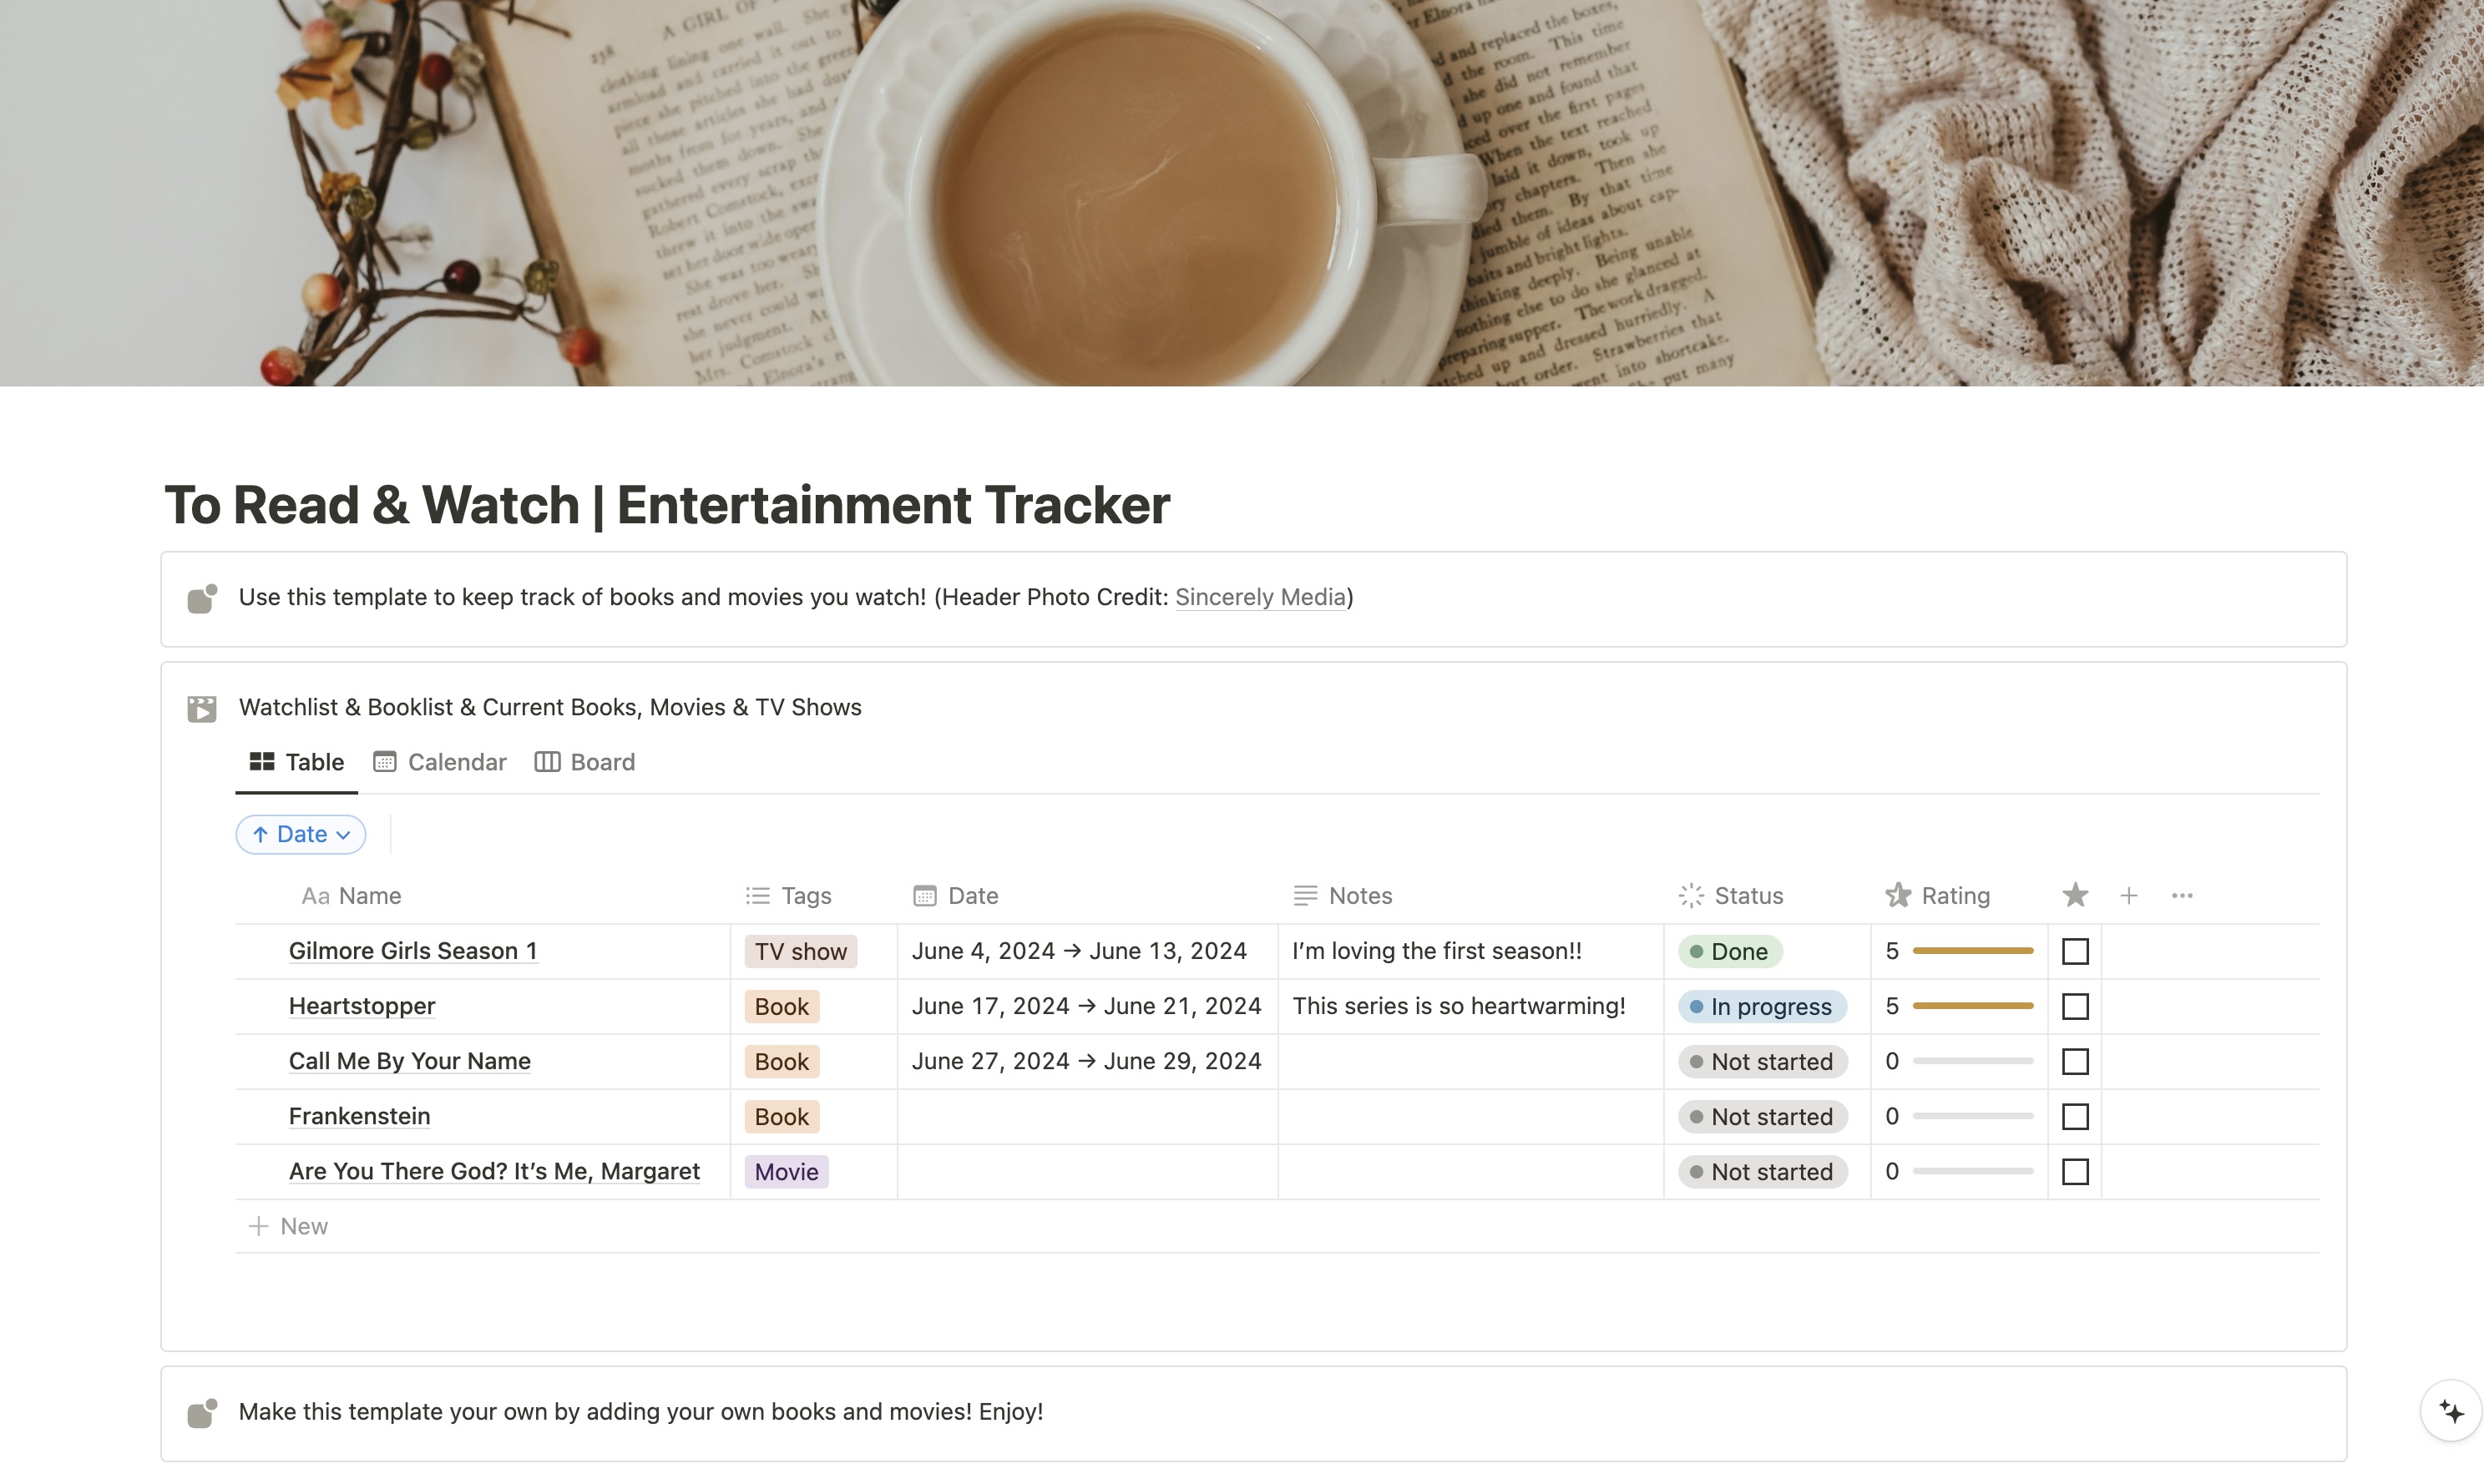Add a new row with New button
The height and width of the screenshot is (1484, 2484).
(289, 1226)
